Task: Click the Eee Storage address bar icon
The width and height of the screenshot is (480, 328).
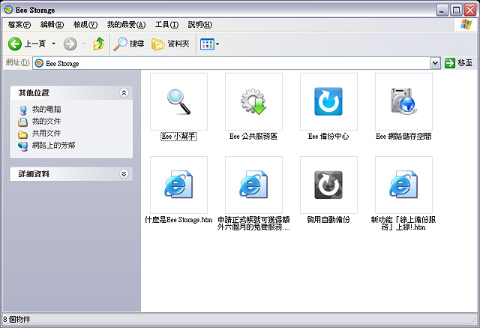Action: pyautogui.click(x=39, y=63)
